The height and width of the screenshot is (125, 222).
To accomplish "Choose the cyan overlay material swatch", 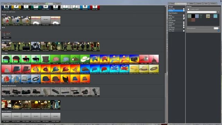I will pyautogui.click(x=215, y=16).
